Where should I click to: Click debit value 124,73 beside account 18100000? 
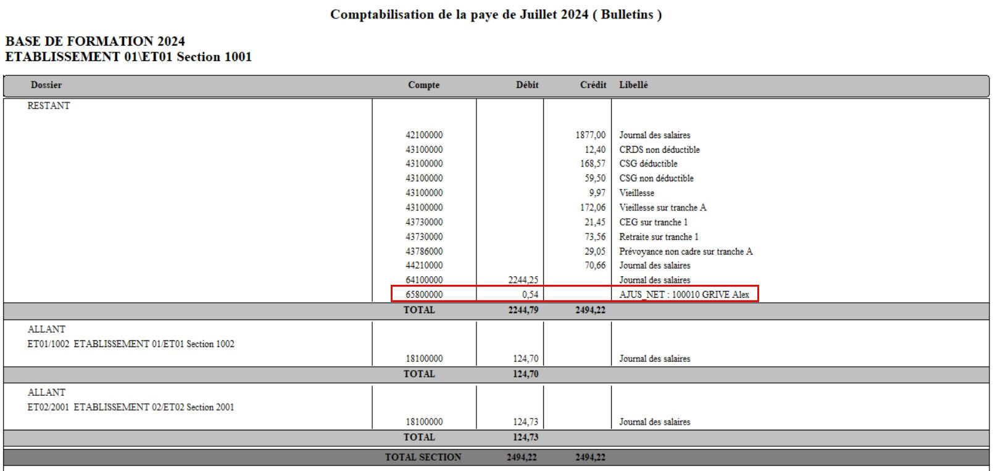pyautogui.click(x=526, y=422)
